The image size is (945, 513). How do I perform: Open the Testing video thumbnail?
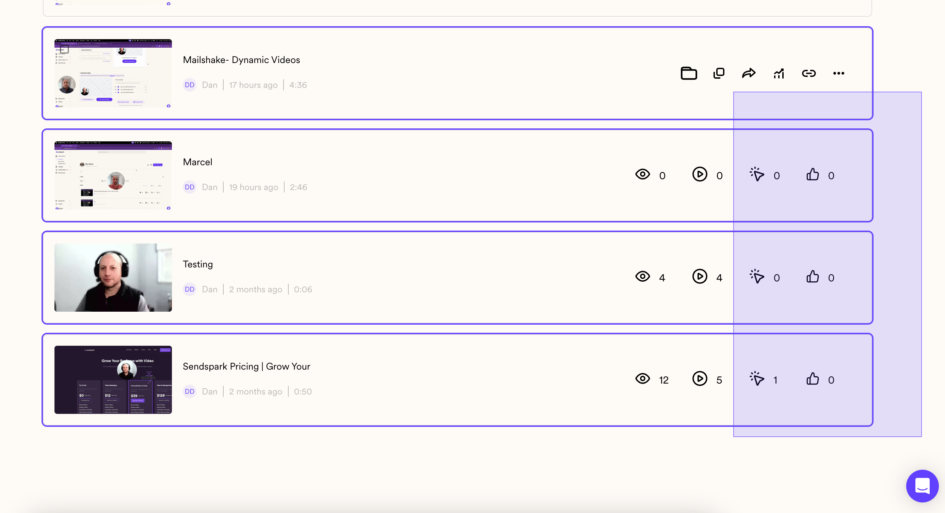[113, 278]
